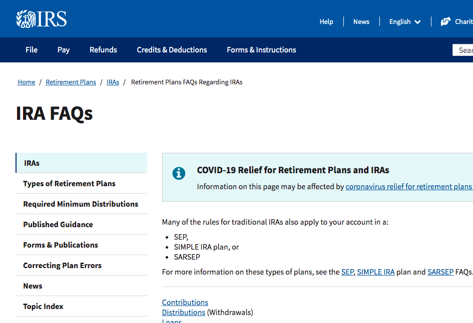
Task: Click the COVID-19 info circle icon
Action: click(179, 173)
